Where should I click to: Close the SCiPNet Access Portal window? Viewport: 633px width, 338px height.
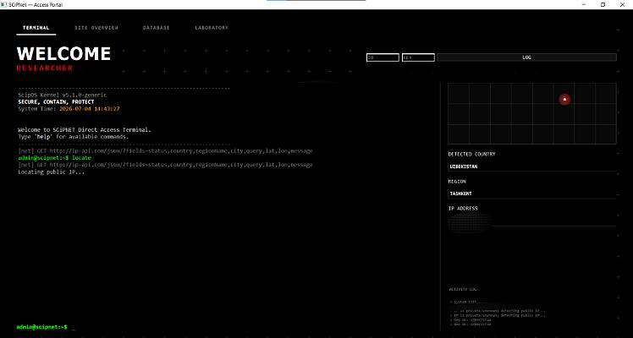click(622, 4)
